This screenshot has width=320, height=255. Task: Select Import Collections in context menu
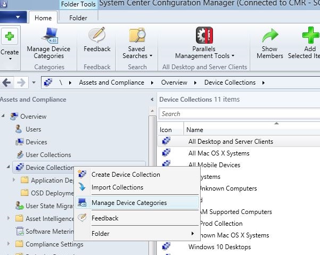[x=117, y=187]
